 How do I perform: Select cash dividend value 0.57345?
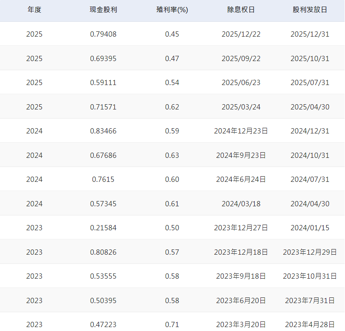point(103,204)
